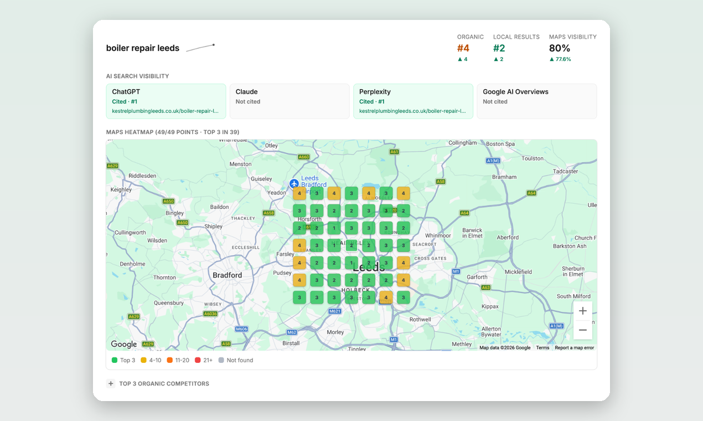Image resolution: width=703 pixels, height=421 pixels.
Task: Click the Otley town label
Action: point(271,146)
